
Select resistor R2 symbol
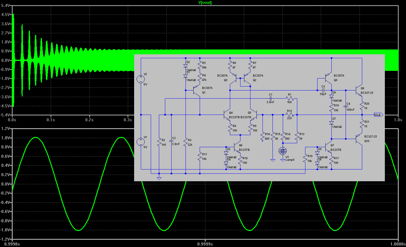(x=159, y=142)
